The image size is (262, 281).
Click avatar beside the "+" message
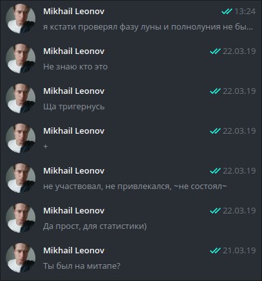pos(21,138)
